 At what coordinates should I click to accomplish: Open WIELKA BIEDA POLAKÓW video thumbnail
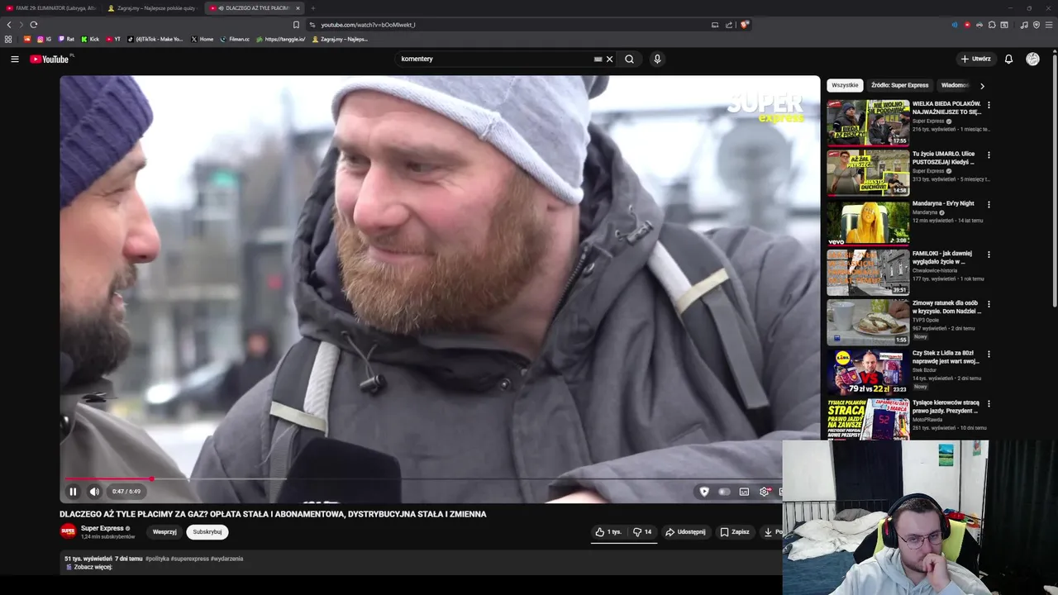coord(868,122)
